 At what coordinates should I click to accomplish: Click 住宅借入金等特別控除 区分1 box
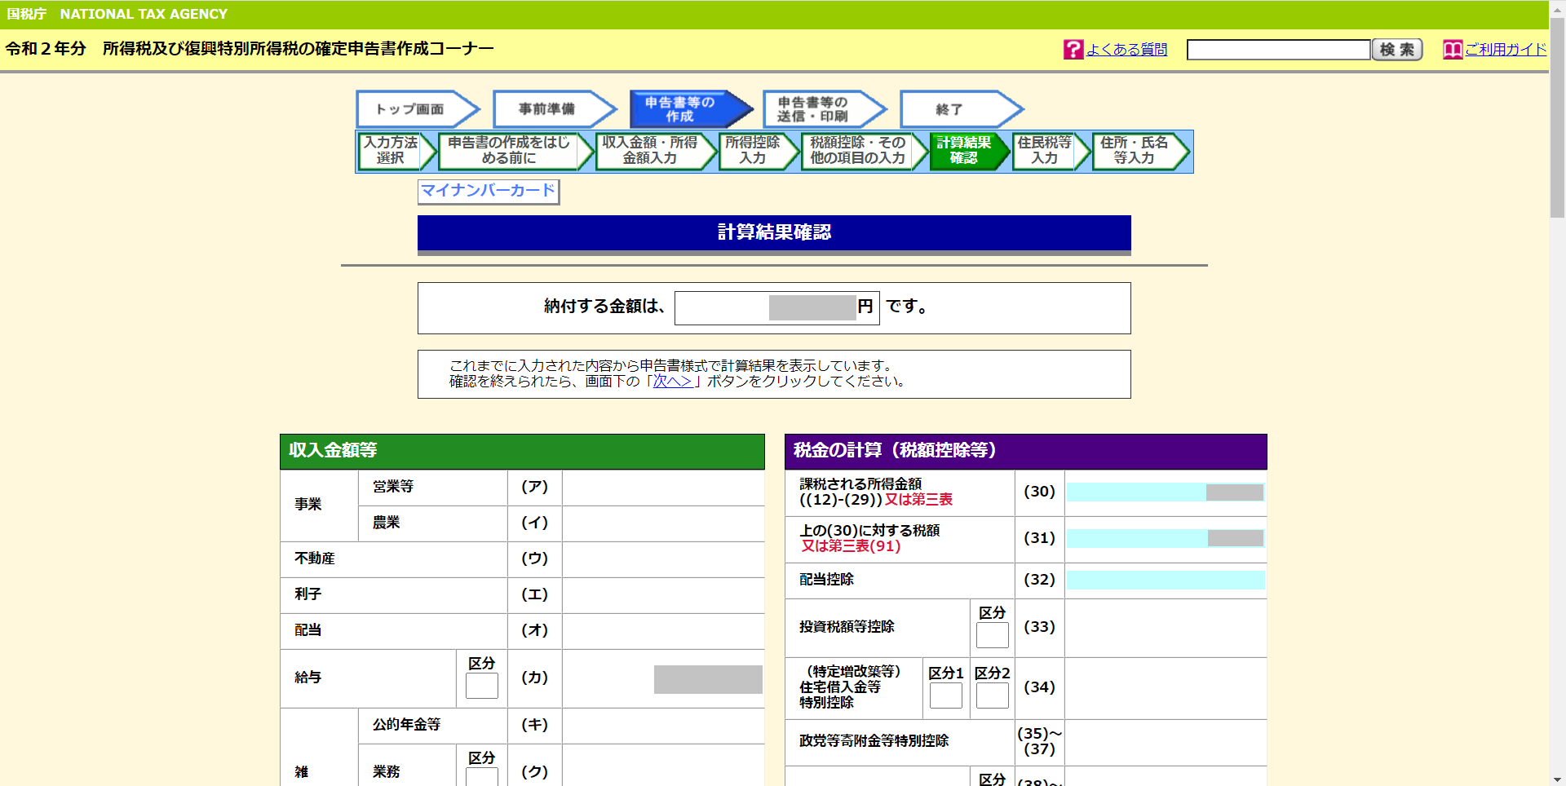coord(946,695)
